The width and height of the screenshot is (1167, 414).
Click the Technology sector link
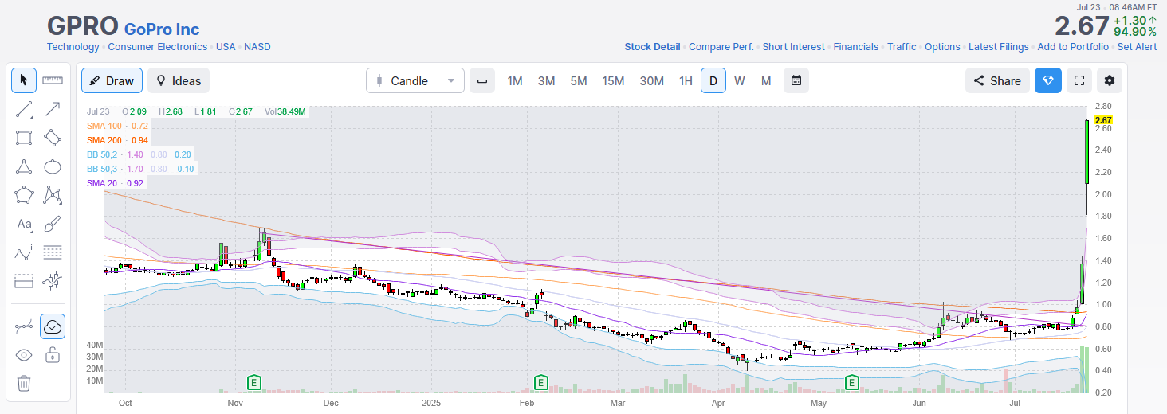pyautogui.click(x=73, y=47)
